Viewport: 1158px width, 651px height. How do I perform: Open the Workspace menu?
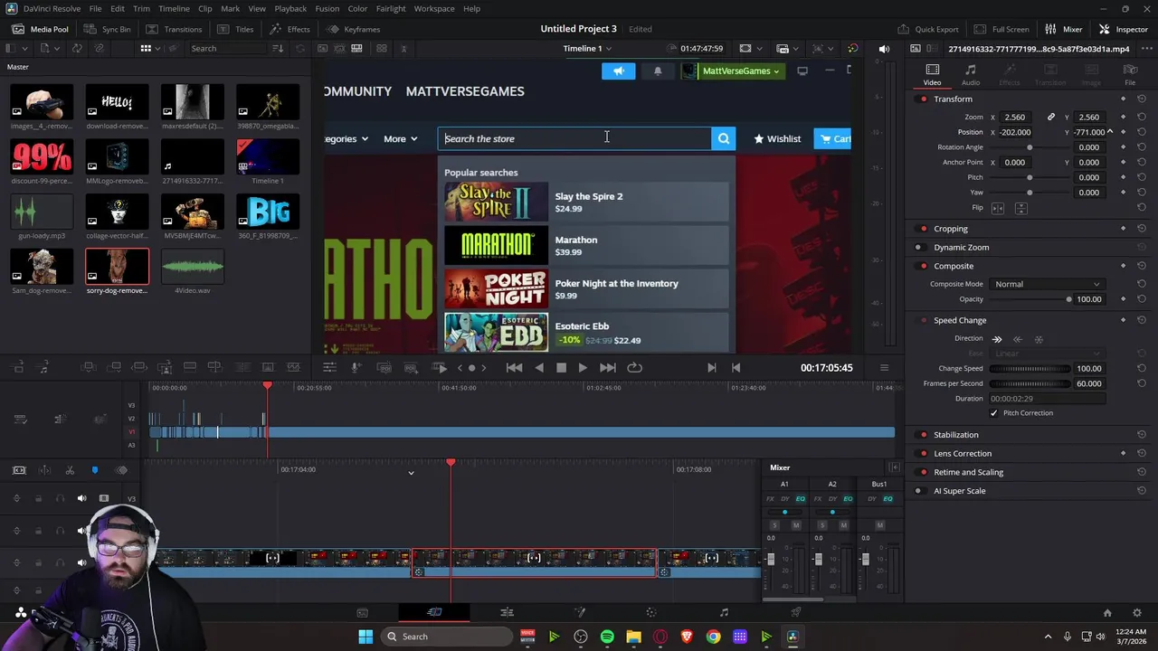point(434,8)
